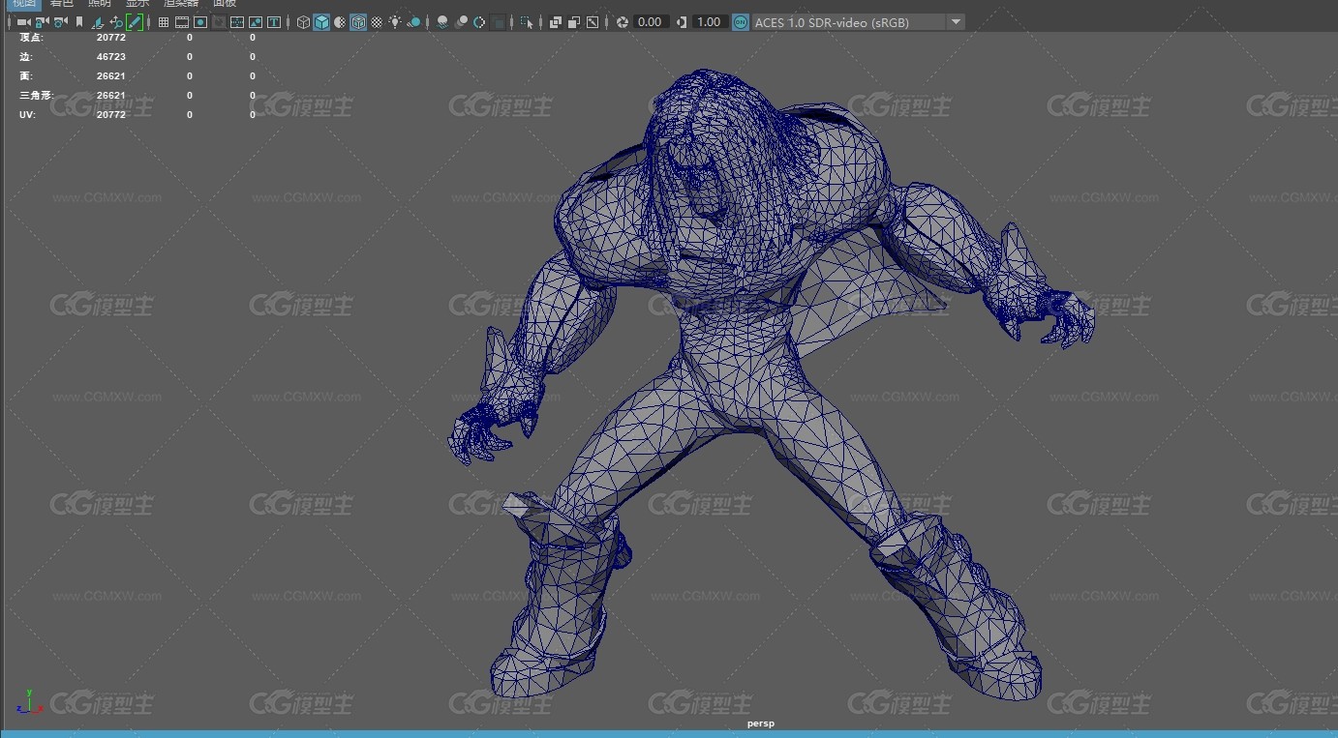The height and width of the screenshot is (738, 1338).
Task: Open Camera Attributes via gear-camera icon
Action: click(x=60, y=22)
